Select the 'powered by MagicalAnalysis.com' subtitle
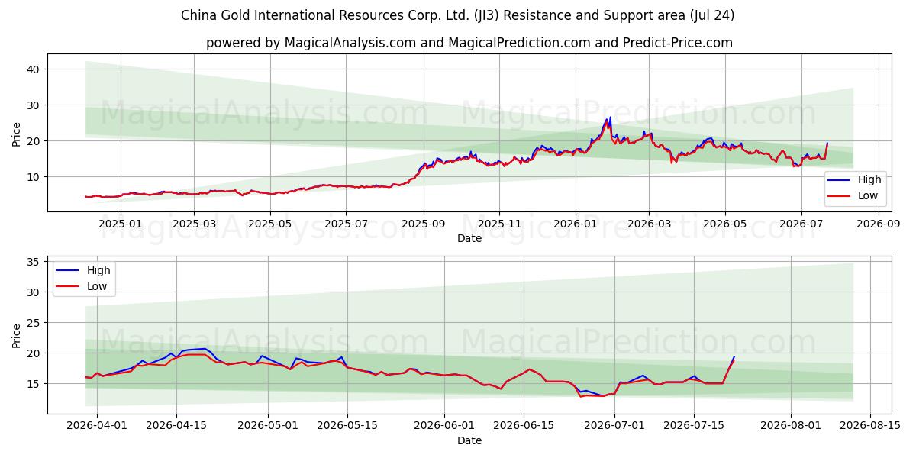This screenshot has width=916, height=458. point(469,43)
